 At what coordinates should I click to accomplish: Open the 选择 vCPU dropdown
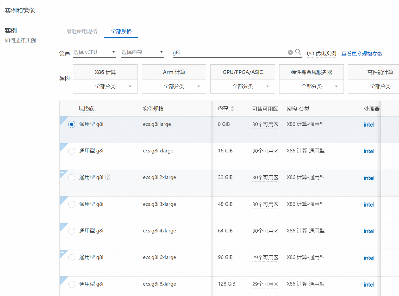(x=94, y=52)
